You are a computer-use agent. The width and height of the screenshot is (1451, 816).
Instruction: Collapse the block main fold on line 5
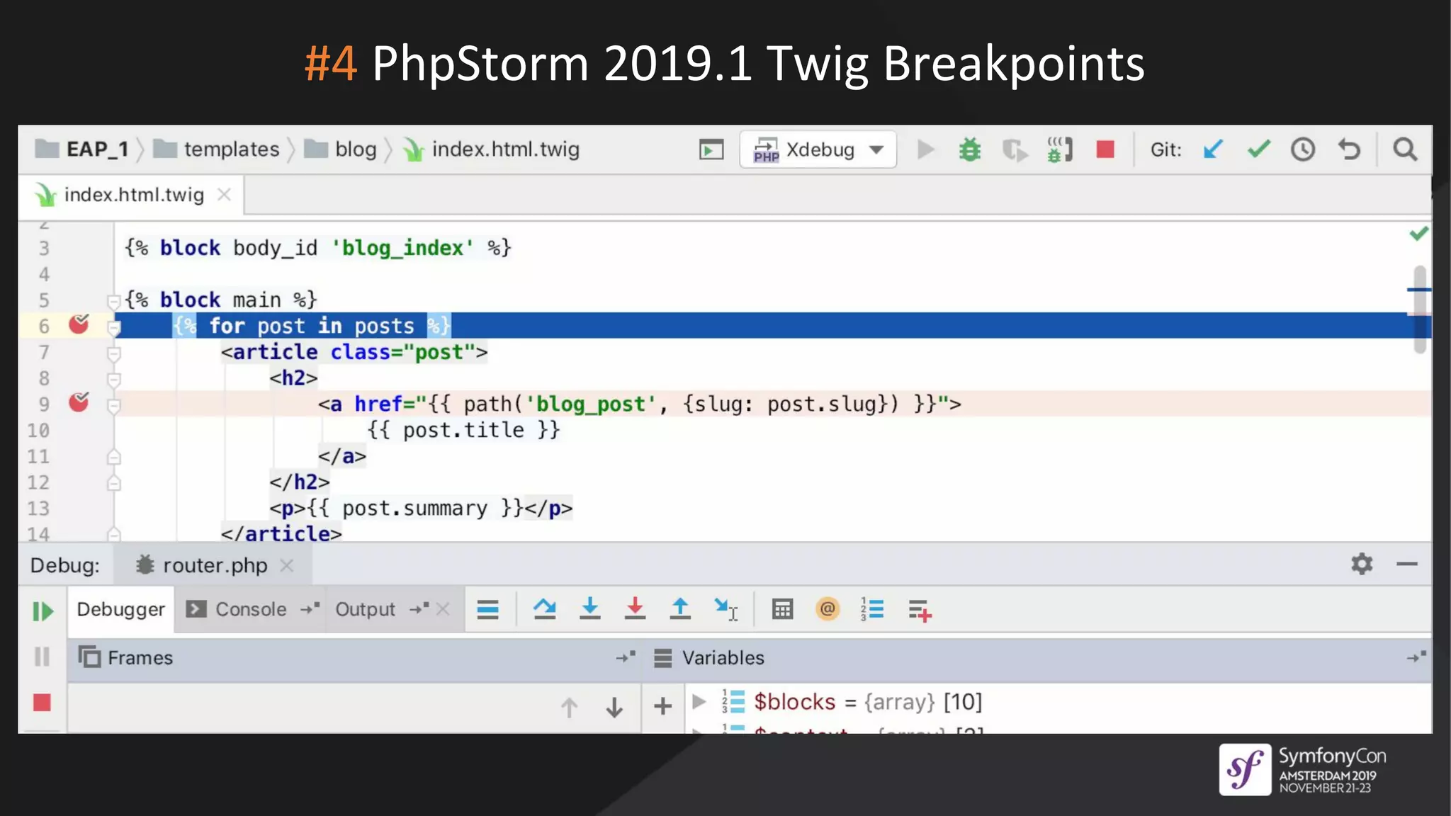[113, 301]
